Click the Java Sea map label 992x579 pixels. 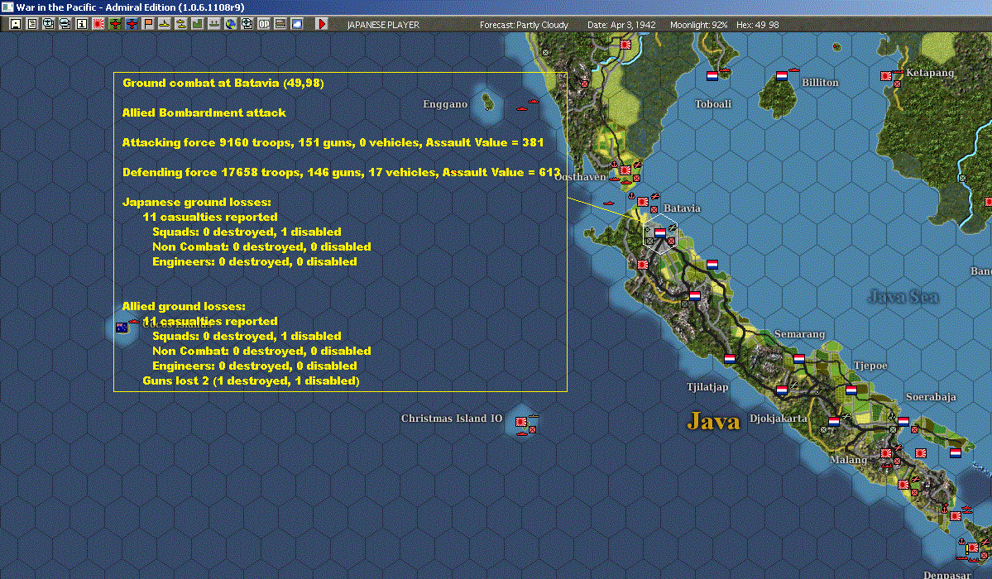coord(903,296)
